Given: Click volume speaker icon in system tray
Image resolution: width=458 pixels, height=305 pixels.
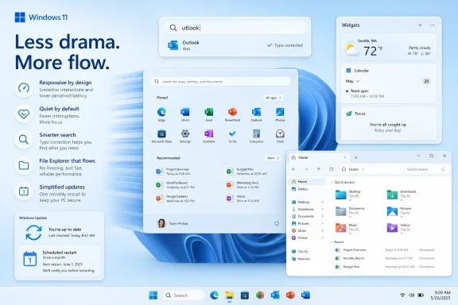Looking at the screenshot, I should (x=411, y=295).
